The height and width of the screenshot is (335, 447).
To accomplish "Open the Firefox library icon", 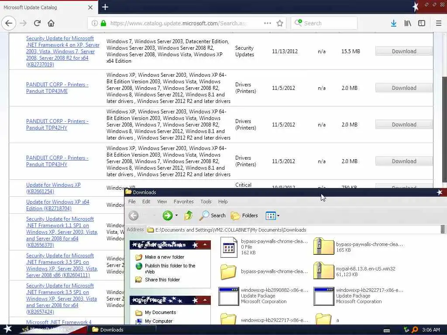I will (408, 23).
